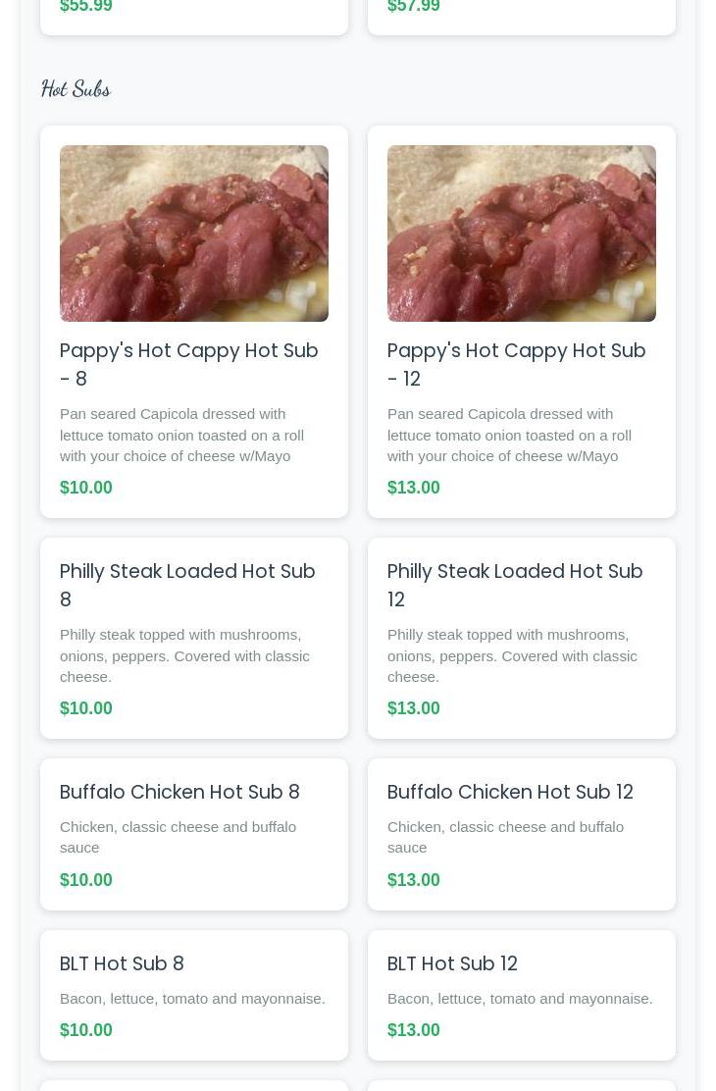This screenshot has height=1091, width=716.
Task: Click $13.00 price of BLT Hot Sub 12
Action: tap(414, 1030)
